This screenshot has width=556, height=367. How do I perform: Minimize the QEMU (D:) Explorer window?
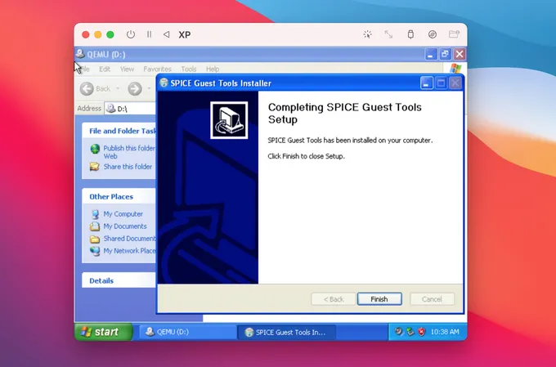[x=431, y=54]
